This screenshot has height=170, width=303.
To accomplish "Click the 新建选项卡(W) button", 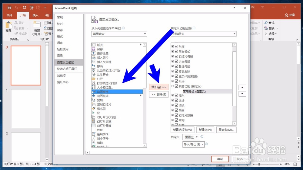I will click(182, 130).
